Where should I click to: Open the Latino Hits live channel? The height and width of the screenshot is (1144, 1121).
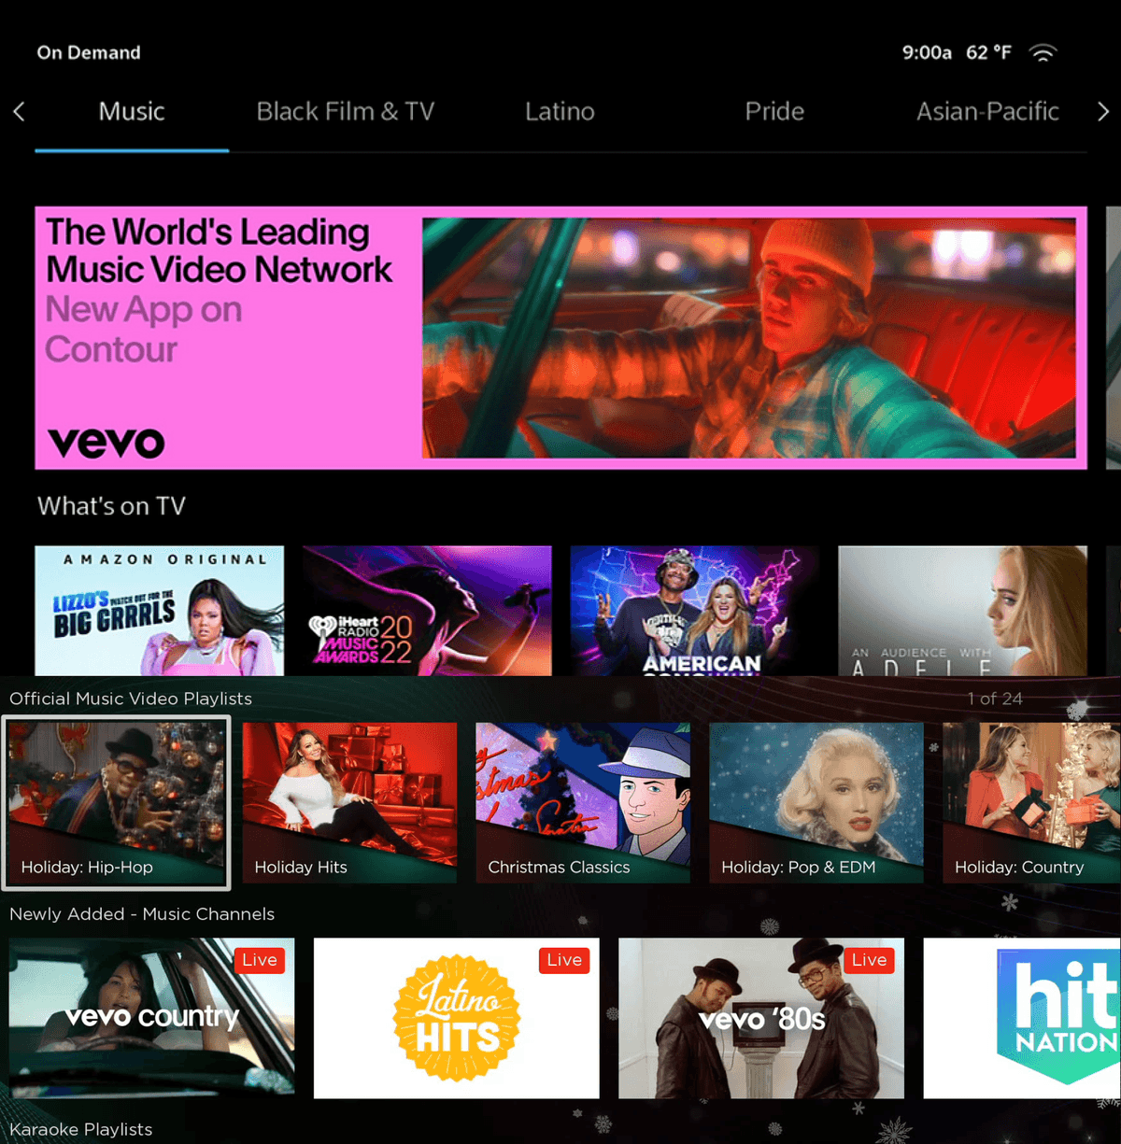click(x=457, y=1018)
